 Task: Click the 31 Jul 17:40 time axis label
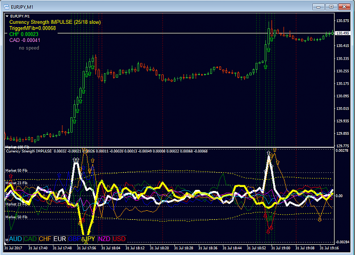[x=38, y=248]
